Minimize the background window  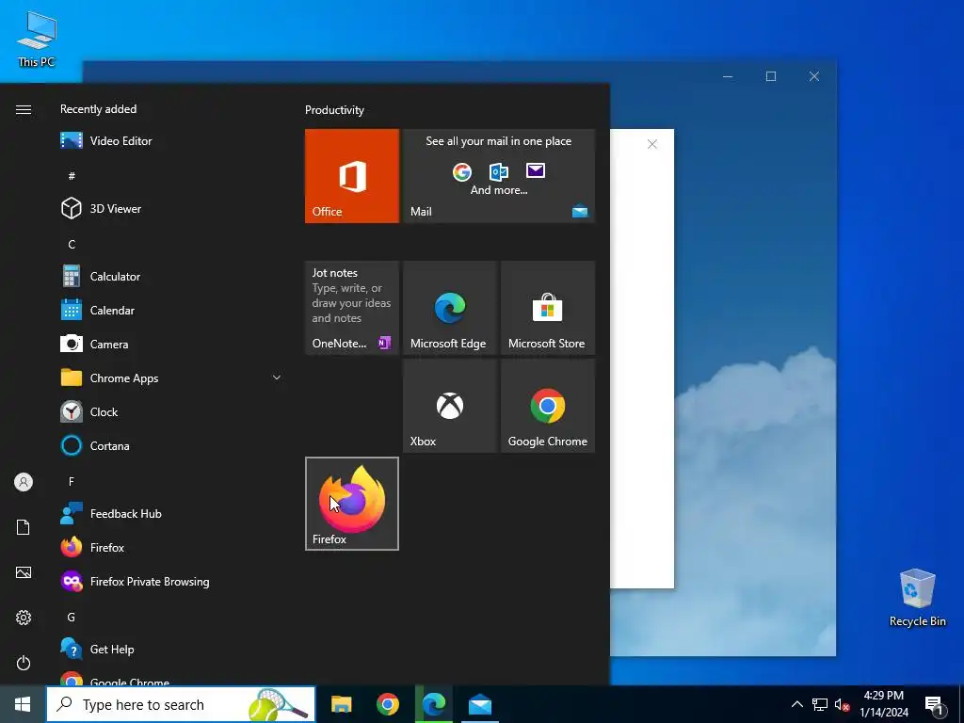tap(728, 76)
